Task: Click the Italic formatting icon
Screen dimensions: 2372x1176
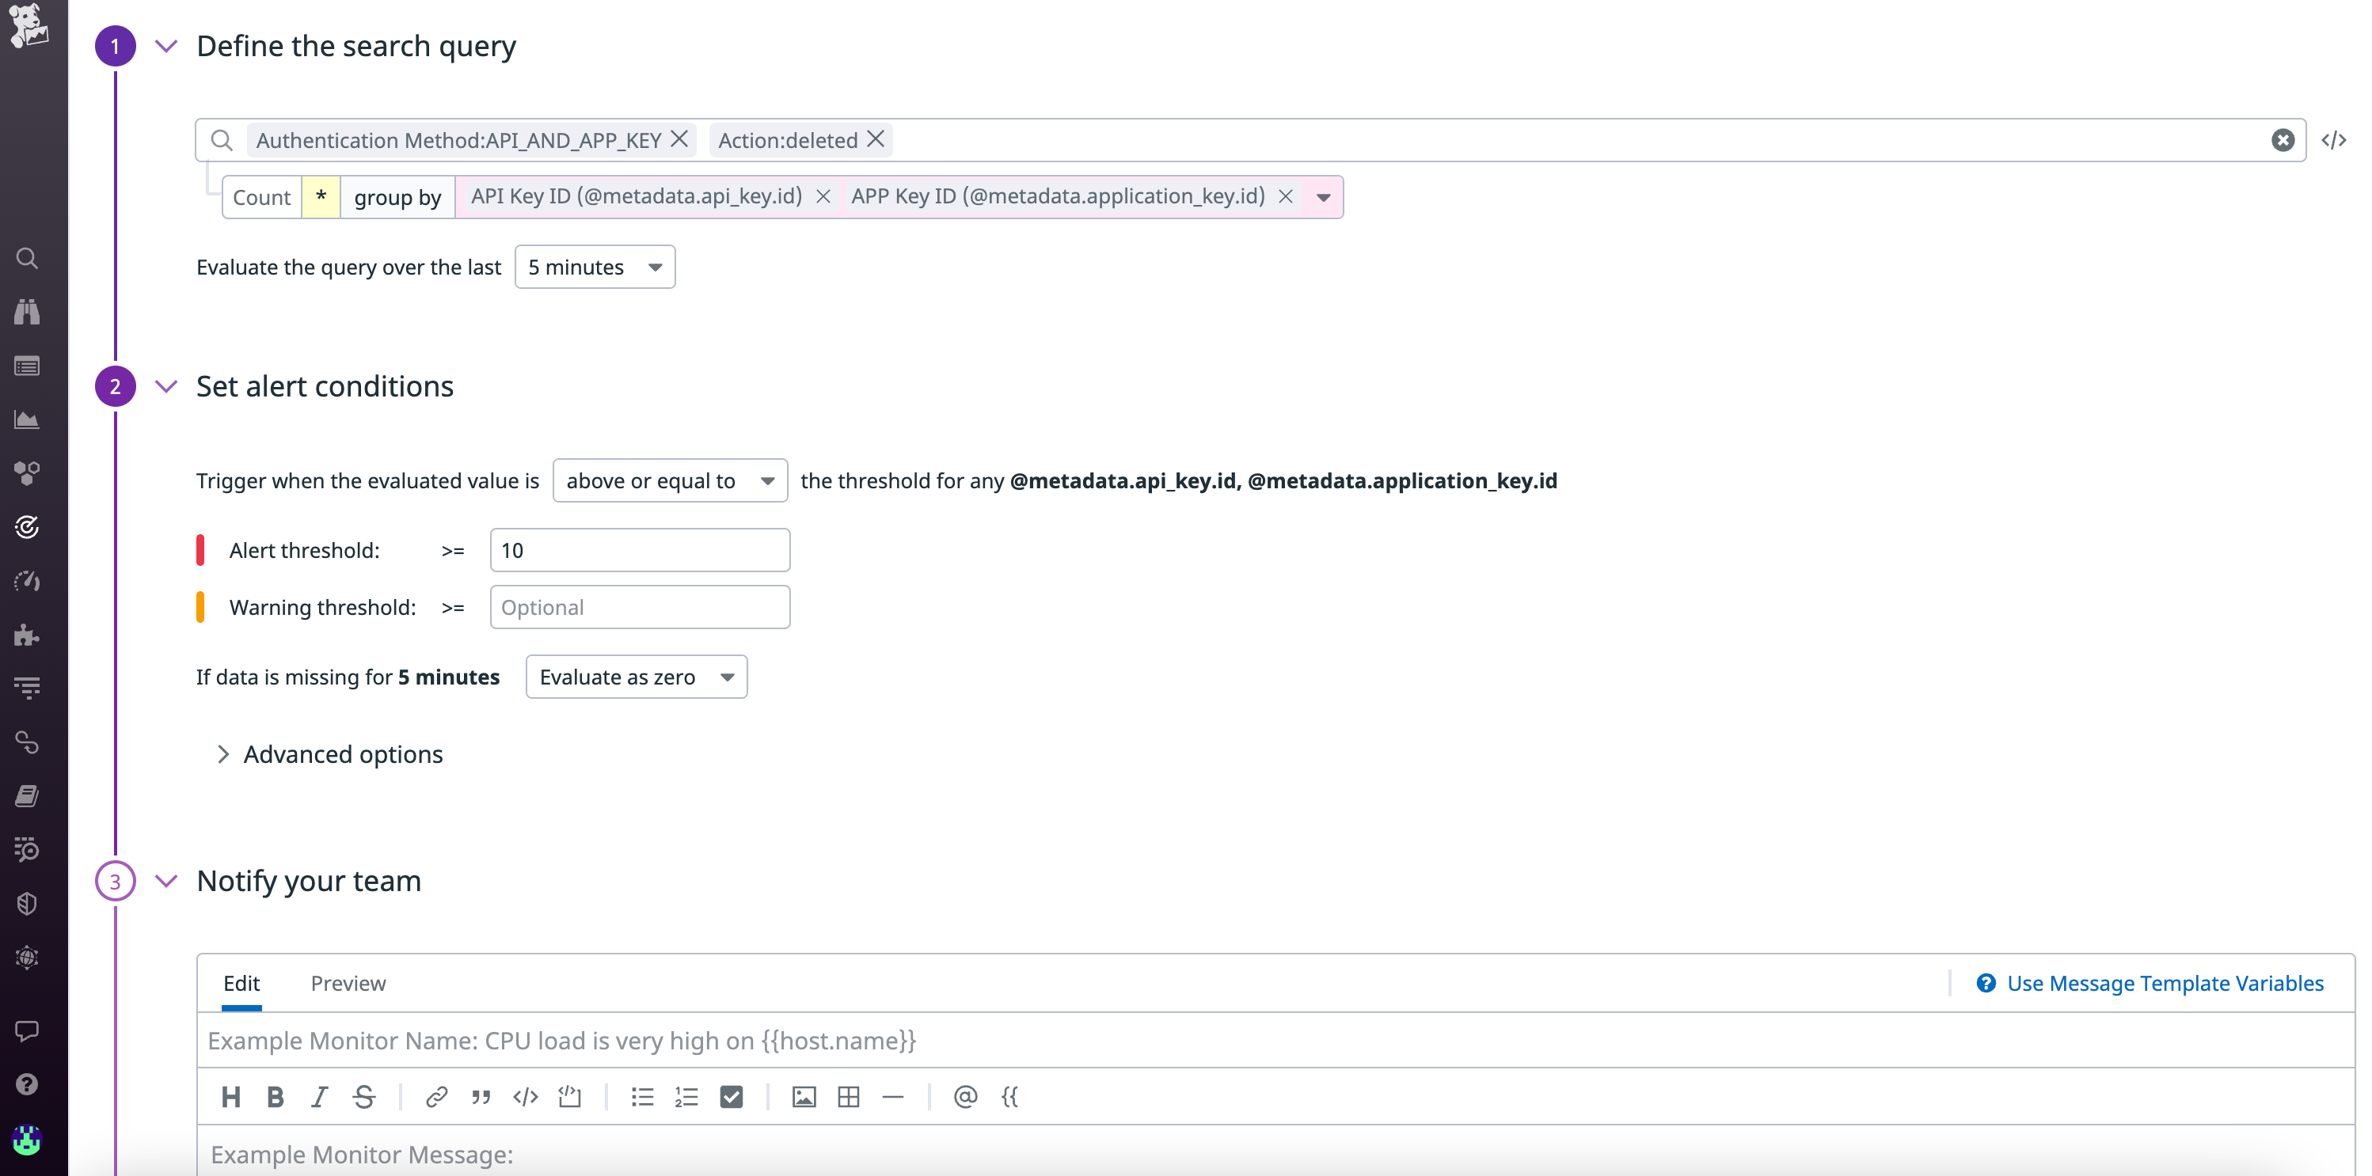Action: click(x=318, y=1096)
